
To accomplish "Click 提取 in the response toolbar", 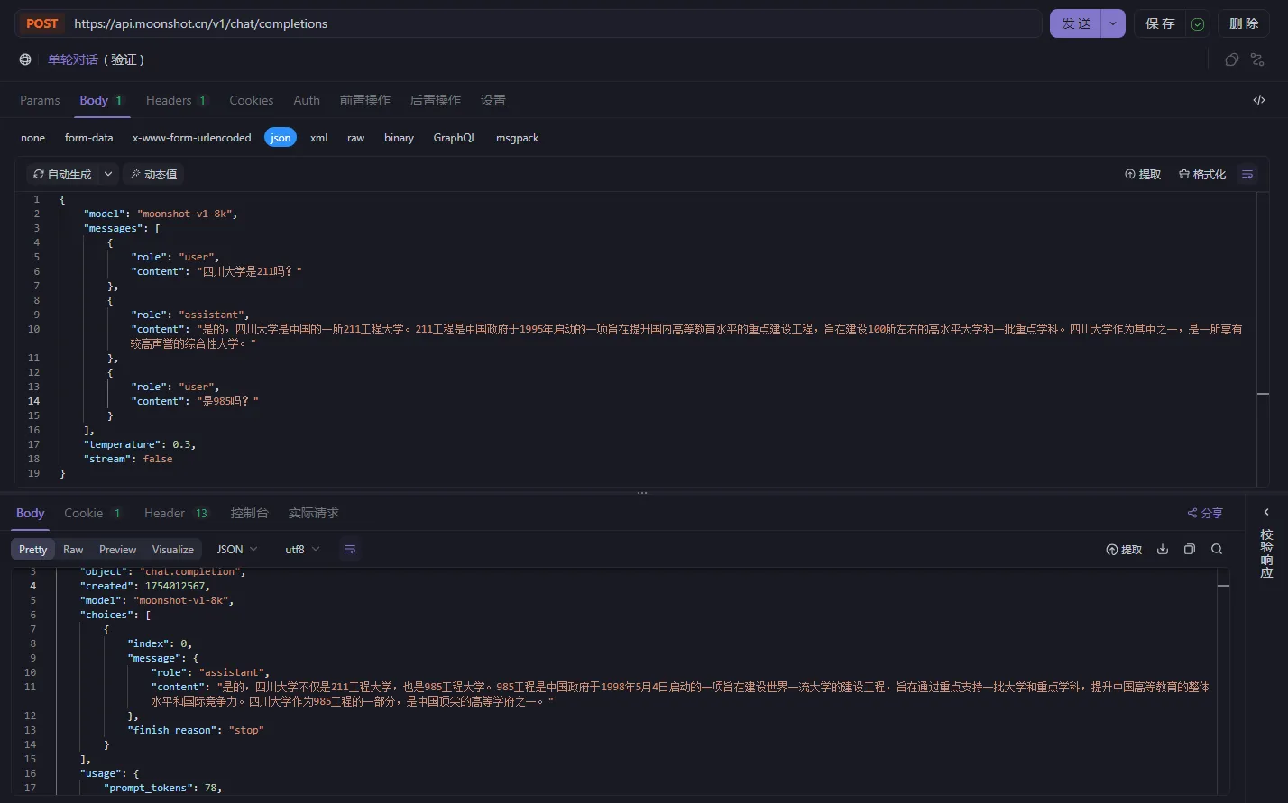I will coord(1124,549).
